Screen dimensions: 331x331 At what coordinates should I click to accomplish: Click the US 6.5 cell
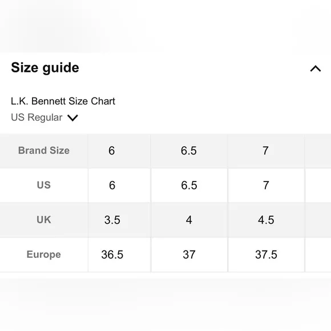pos(189,185)
